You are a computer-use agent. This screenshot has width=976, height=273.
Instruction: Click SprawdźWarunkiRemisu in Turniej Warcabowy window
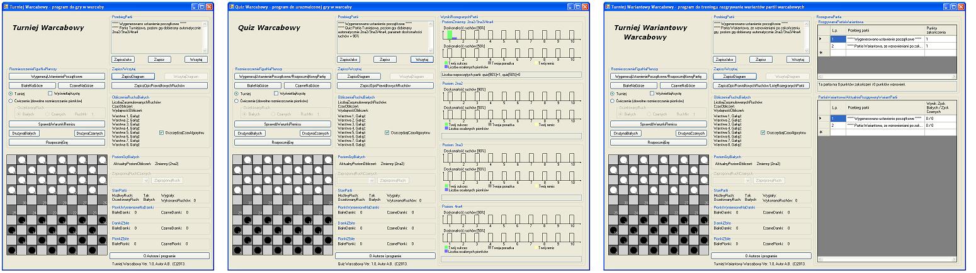click(x=57, y=124)
